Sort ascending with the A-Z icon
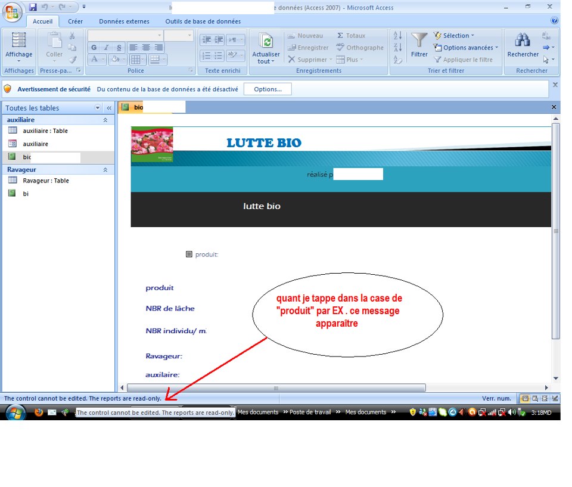Image resolution: width=572 pixels, height=487 pixels. [x=397, y=35]
